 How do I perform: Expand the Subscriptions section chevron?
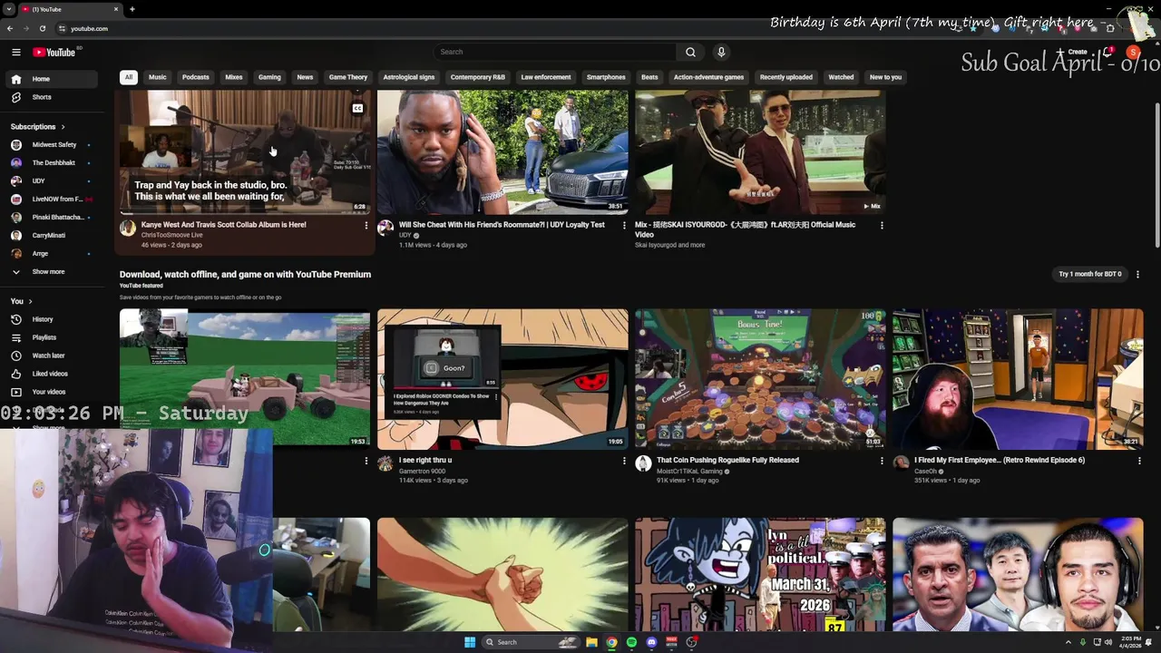[63, 127]
